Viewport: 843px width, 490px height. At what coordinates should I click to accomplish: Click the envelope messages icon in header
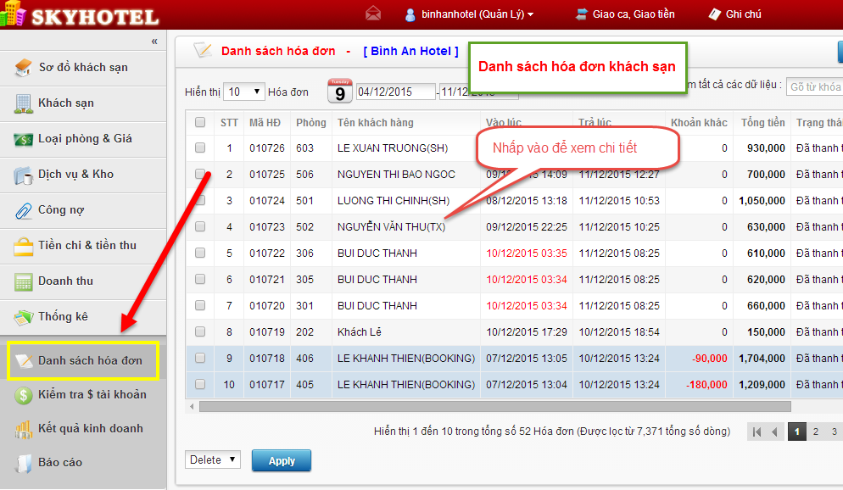pos(373,14)
